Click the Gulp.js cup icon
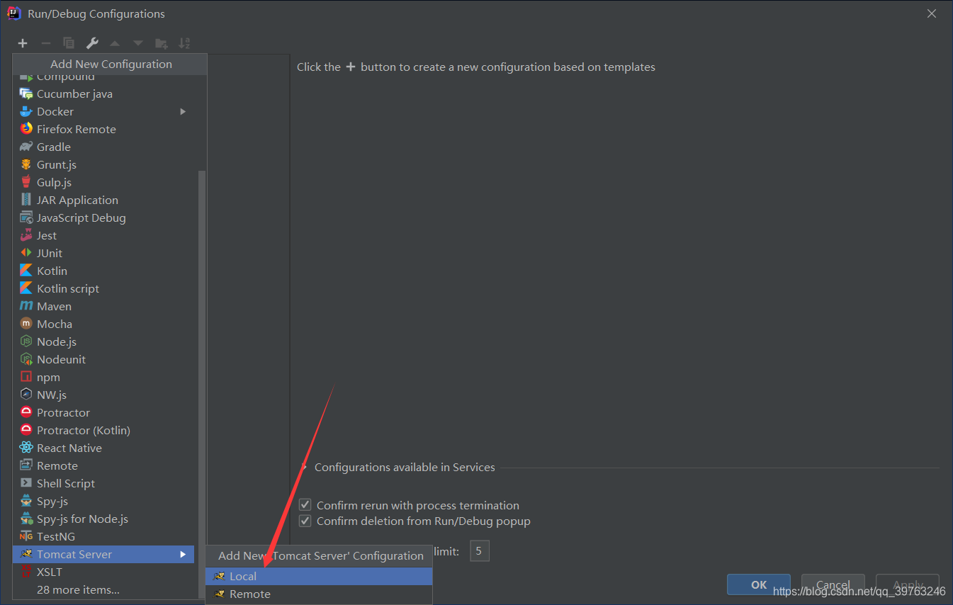953x605 pixels. 26,182
